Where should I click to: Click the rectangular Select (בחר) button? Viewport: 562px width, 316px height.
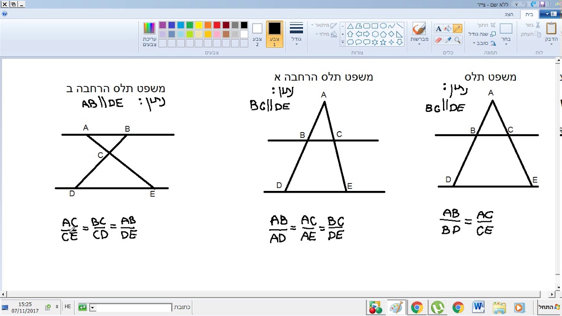[506, 29]
